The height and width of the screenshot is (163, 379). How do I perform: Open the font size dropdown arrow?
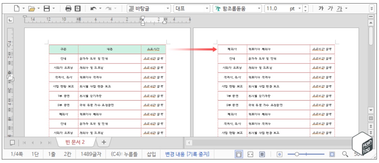(x=300, y=9)
